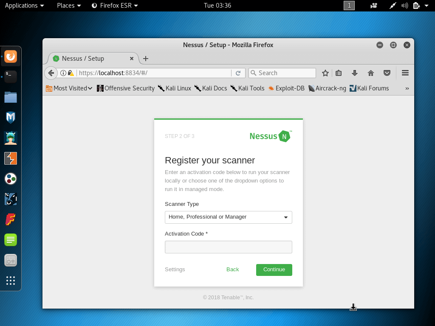This screenshot has height=326, width=435.
Task: Open a new browser tab
Action: [146, 59]
